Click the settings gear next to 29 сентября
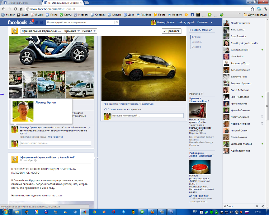The width and height of the screenshot is (269, 215). pos(36,161)
